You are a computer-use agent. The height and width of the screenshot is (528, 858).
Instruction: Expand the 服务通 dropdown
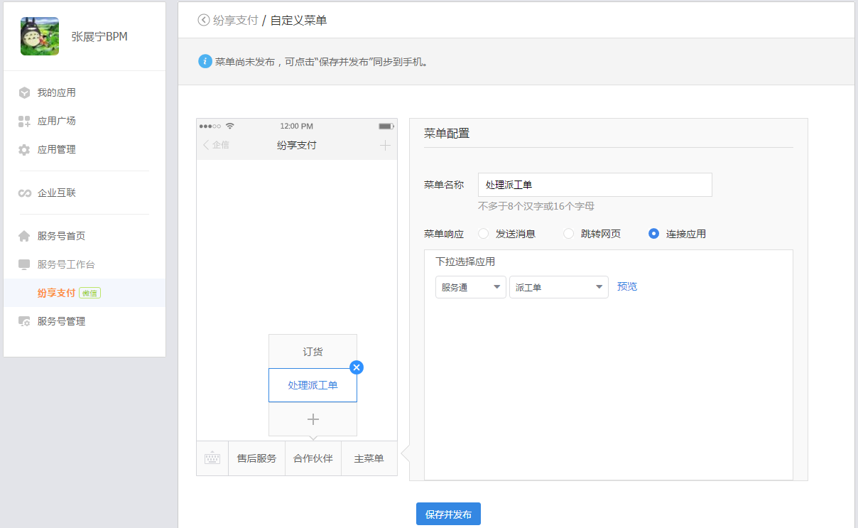470,287
